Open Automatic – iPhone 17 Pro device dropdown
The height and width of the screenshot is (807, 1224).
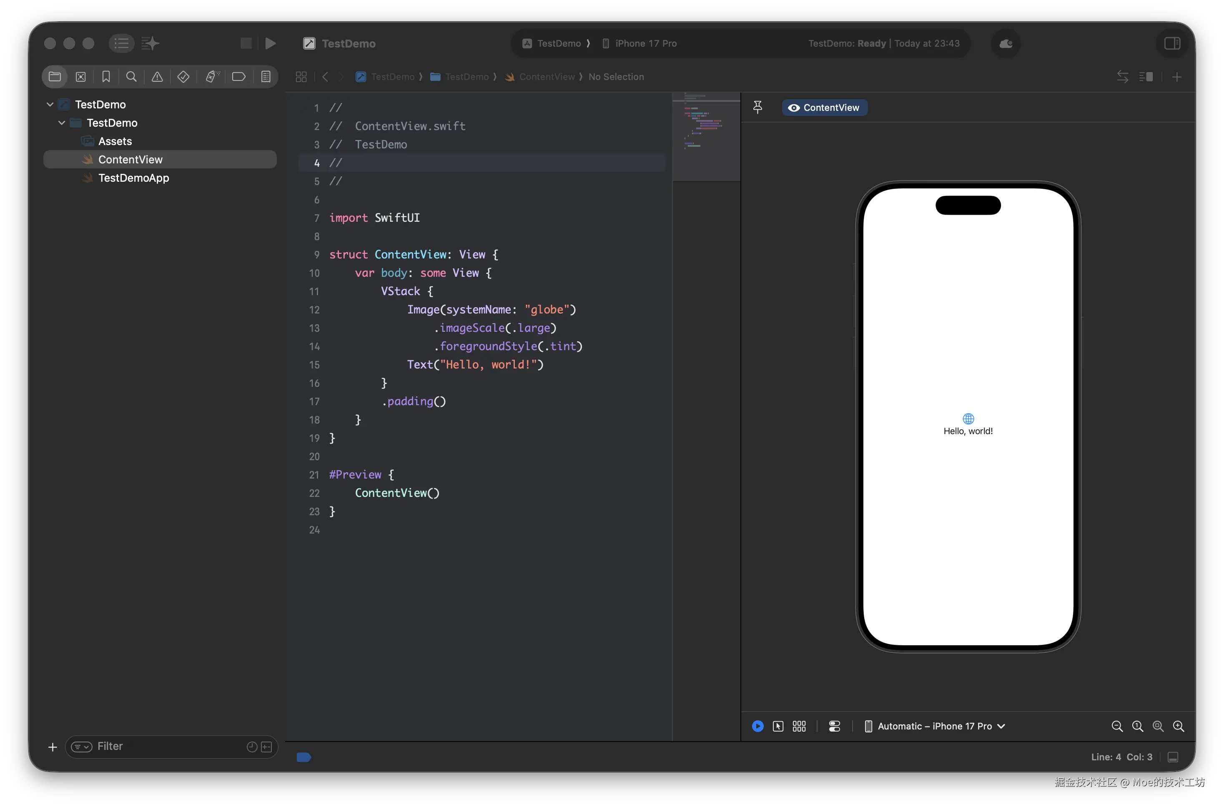point(941,726)
